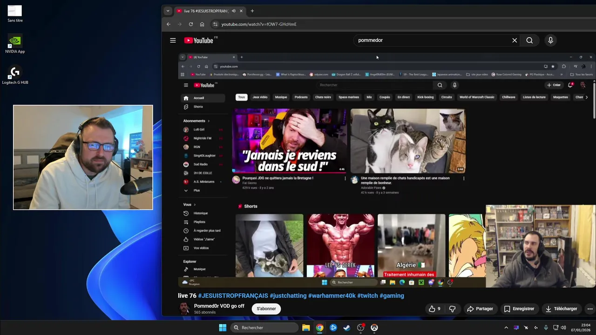This screenshot has height=335, width=596.
Task: Go back using Chrome's back arrow
Action: [x=169, y=24]
